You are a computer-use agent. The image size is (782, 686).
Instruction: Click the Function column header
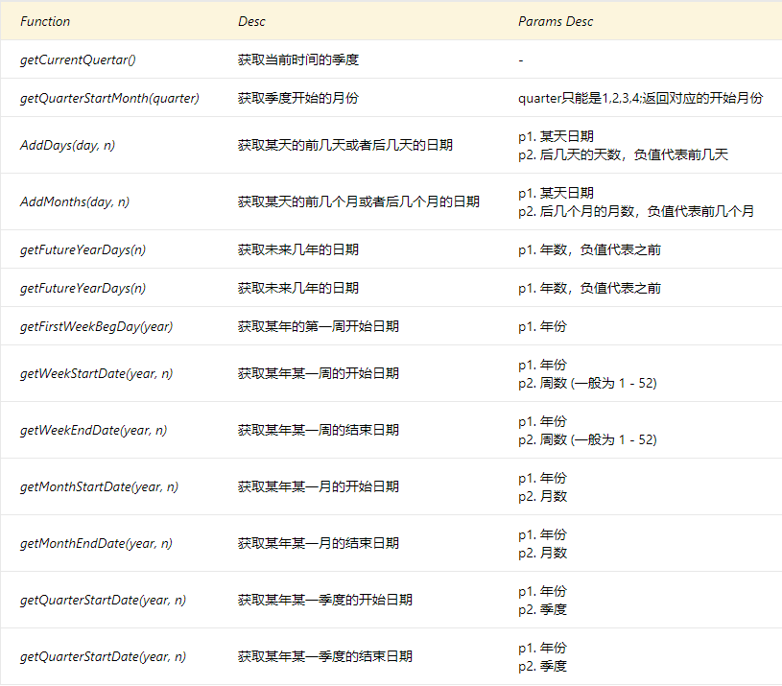(x=43, y=21)
